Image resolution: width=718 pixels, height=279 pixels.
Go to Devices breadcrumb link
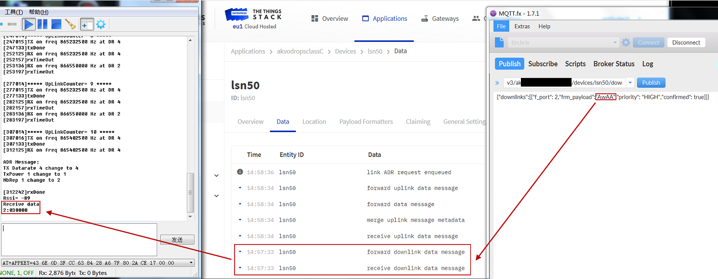tap(346, 51)
